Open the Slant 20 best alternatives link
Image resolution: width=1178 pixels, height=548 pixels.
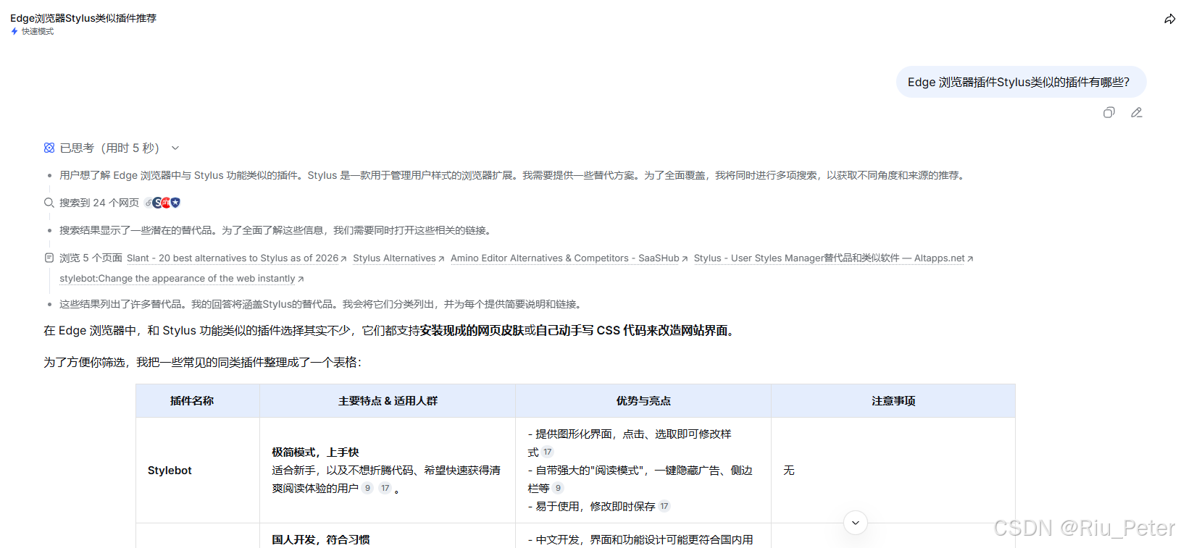pos(236,258)
